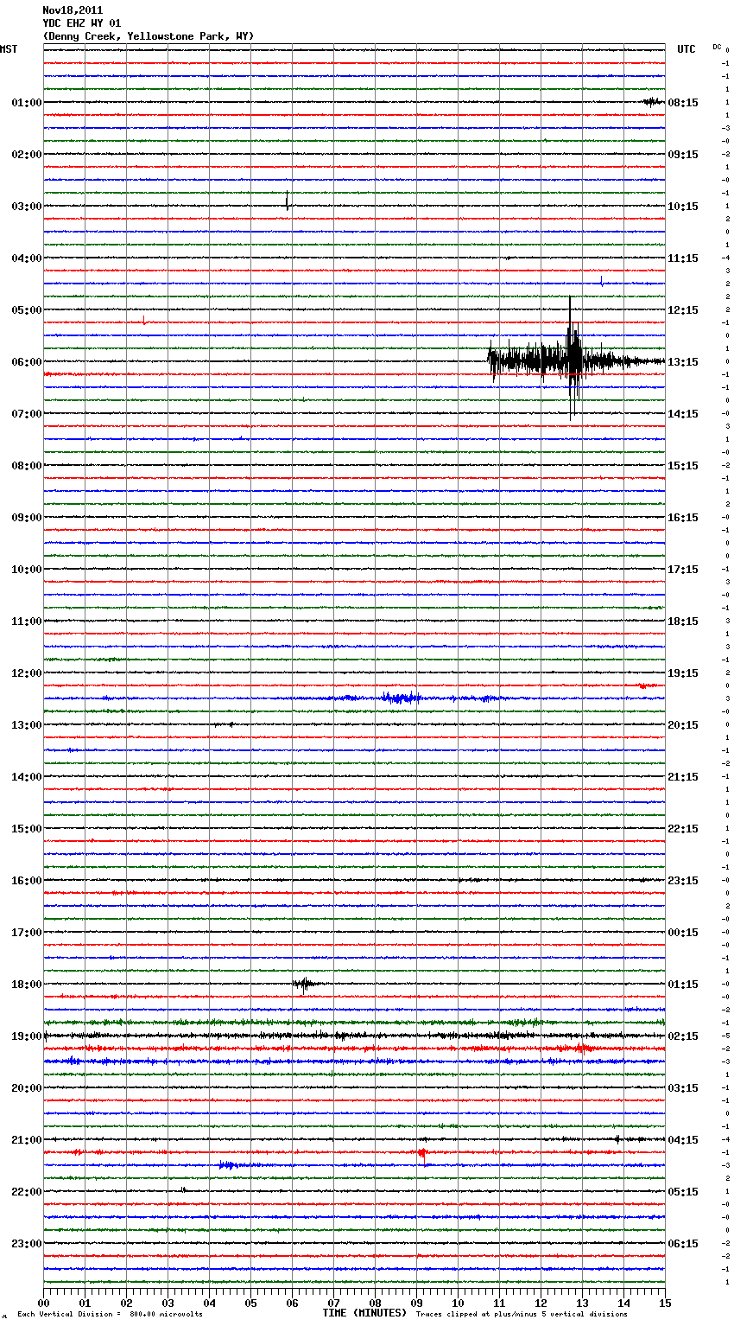
Task: Select the 21:00 MST time label
Action: [26, 1140]
